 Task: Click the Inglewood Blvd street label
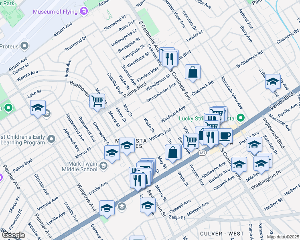coord(274,133)
